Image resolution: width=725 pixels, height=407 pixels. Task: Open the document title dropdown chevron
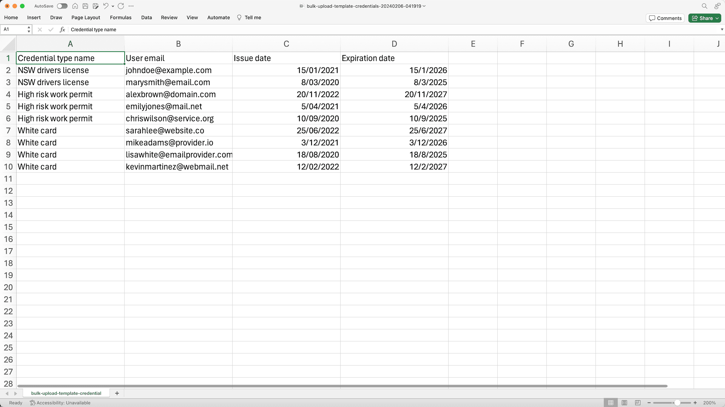point(424,6)
